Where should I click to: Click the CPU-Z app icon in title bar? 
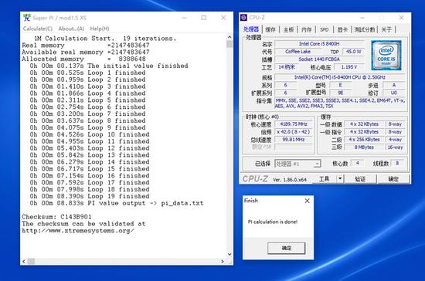click(243, 18)
